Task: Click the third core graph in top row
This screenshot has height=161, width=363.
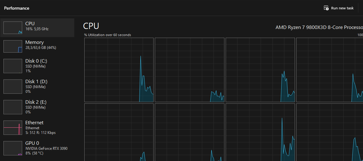Action: tap(260, 70)
